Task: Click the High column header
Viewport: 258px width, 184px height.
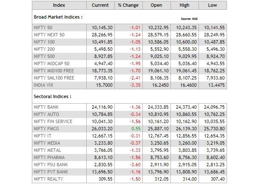Action: 184,5
